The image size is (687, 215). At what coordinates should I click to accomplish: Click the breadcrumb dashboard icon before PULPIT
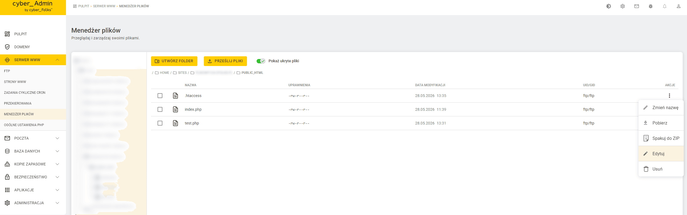[x=75, y=6]
